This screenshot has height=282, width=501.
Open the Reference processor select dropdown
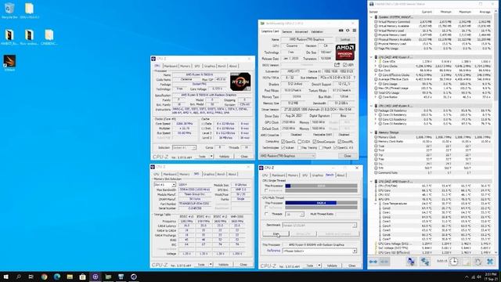319,251
